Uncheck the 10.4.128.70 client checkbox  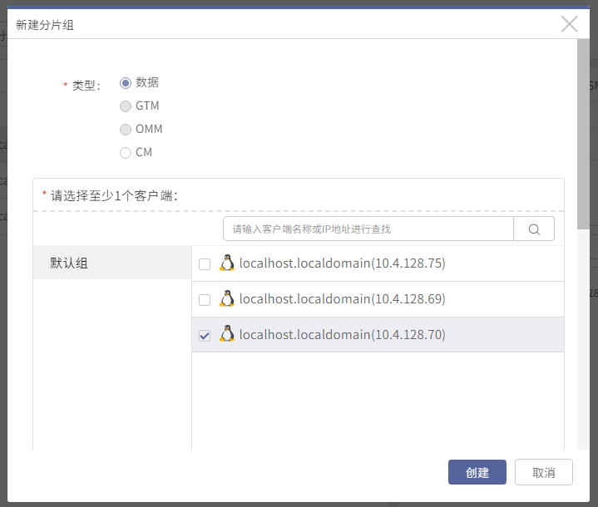[x=205, y=336]
